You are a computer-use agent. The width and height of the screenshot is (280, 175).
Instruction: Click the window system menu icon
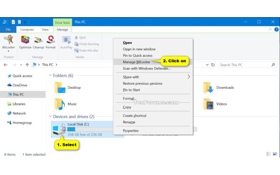pos(5,22)
